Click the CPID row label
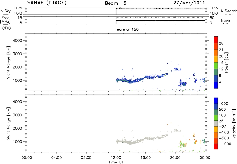237x164 pixels. [7, 28]
